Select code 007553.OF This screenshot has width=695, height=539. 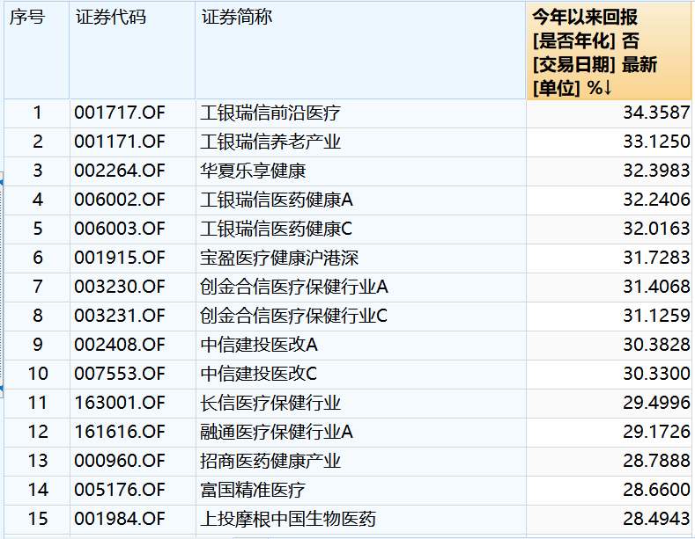click(119, 374)
